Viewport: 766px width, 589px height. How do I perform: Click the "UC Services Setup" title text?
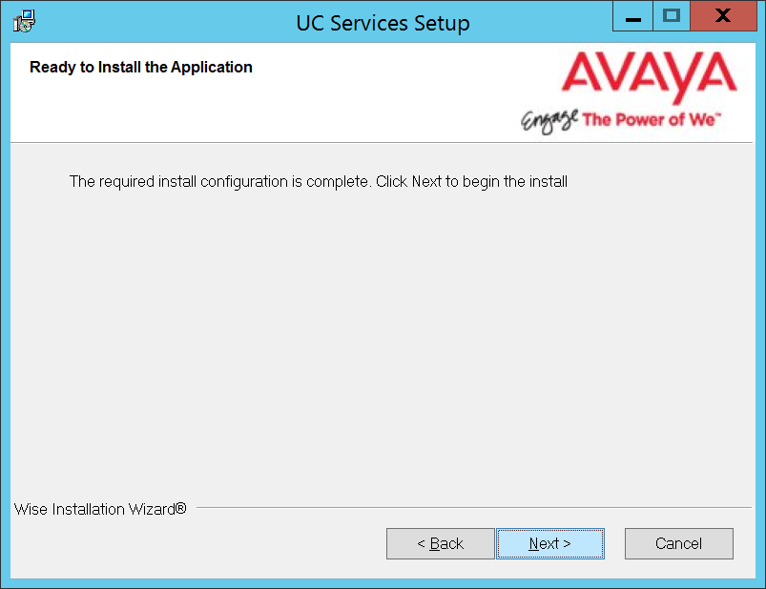click(383, 23)
